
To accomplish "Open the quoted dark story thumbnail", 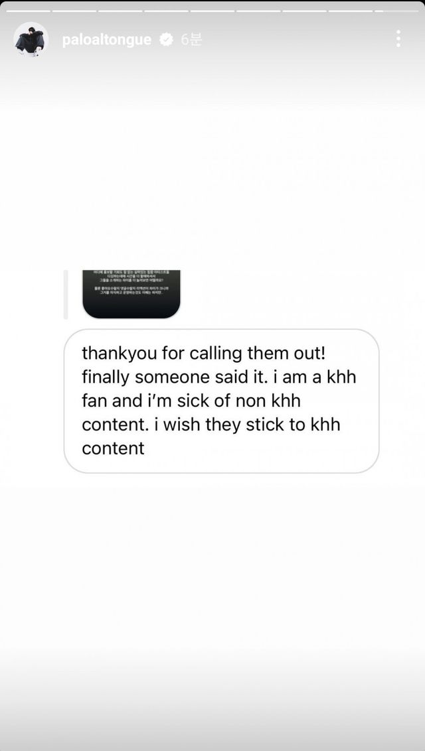I will (131, 294).
